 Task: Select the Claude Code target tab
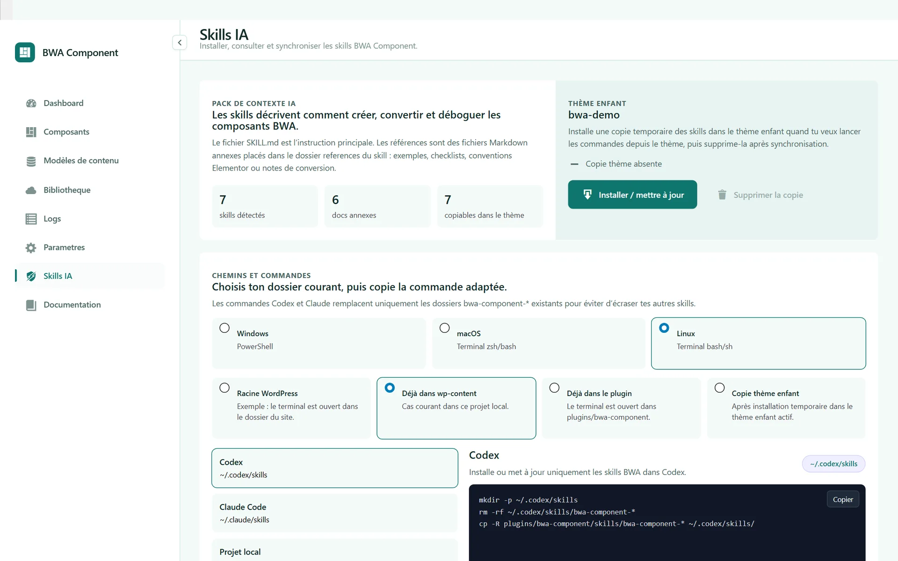(x=335, y=513)
